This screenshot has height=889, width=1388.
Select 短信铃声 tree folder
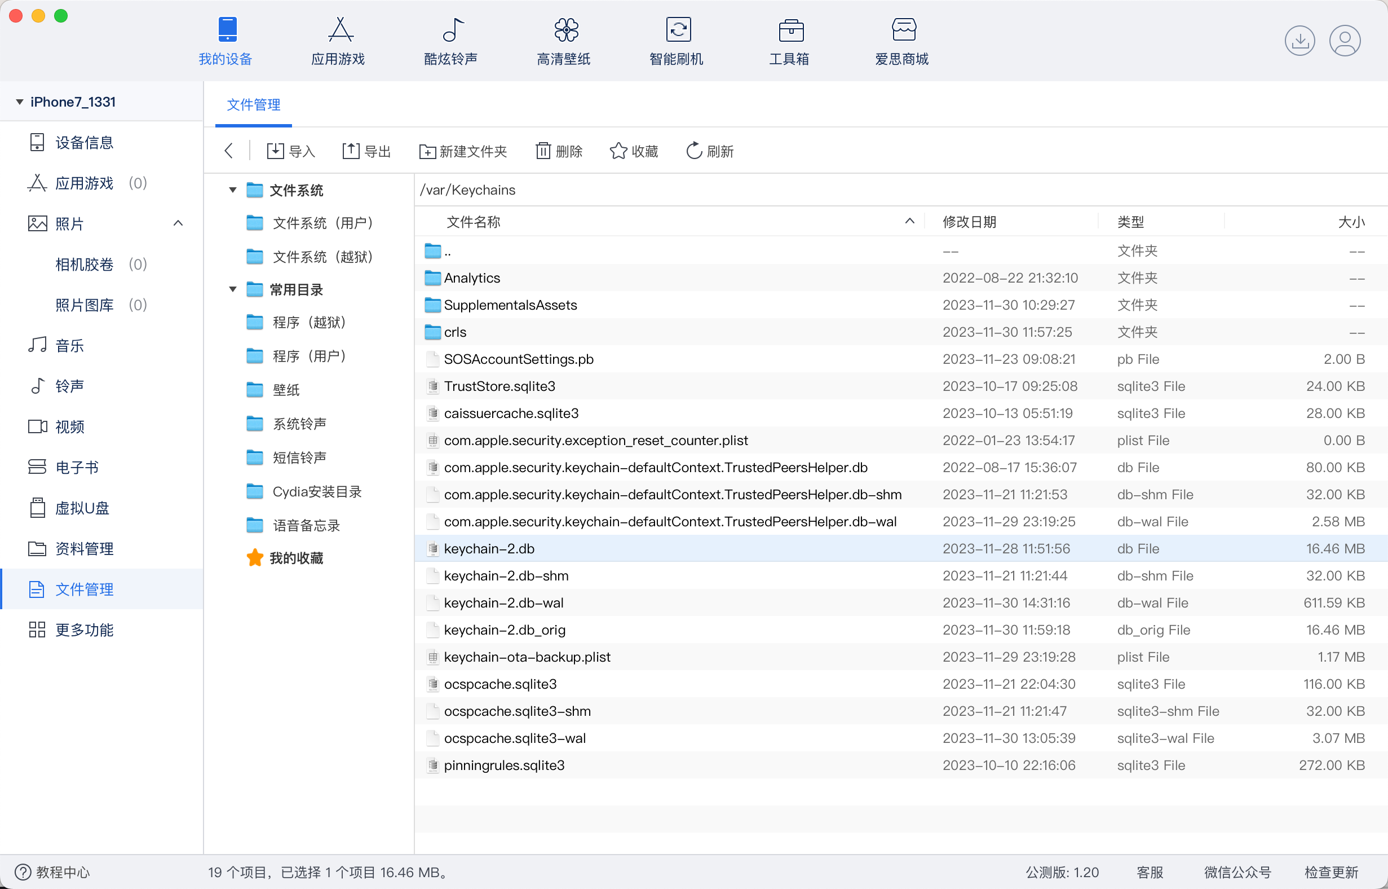point(286,457)
